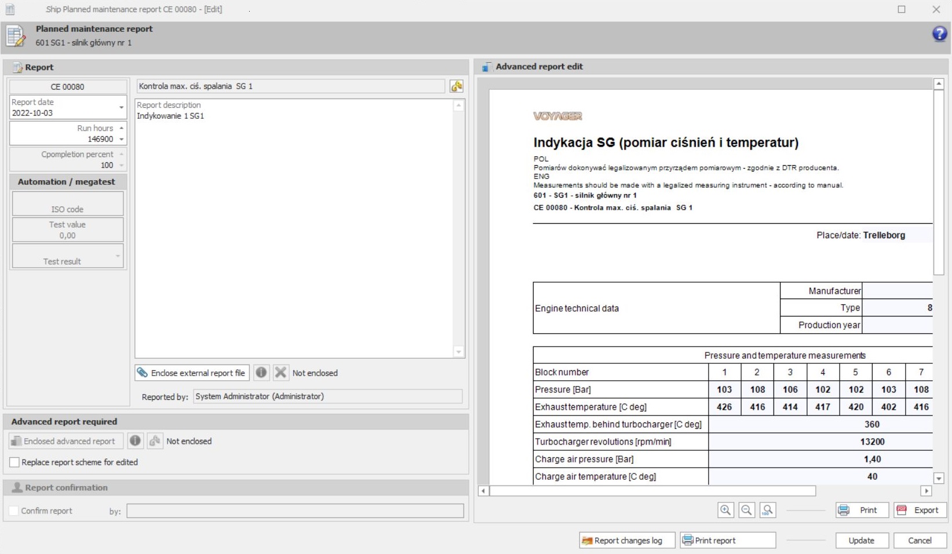This screenshot has height=554, width=952.
Task: Click the confirm by name field
Action: tap(296, 511)
